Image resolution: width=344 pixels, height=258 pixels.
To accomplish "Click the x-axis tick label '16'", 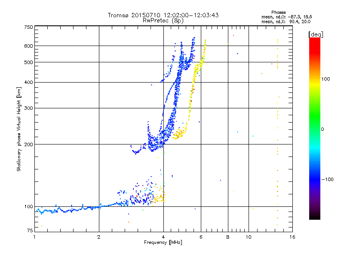I will click(292, 237).
